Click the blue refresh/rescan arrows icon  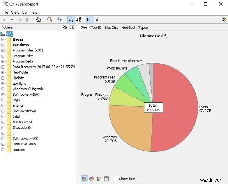pyautogui.click(x=59, y=19)
